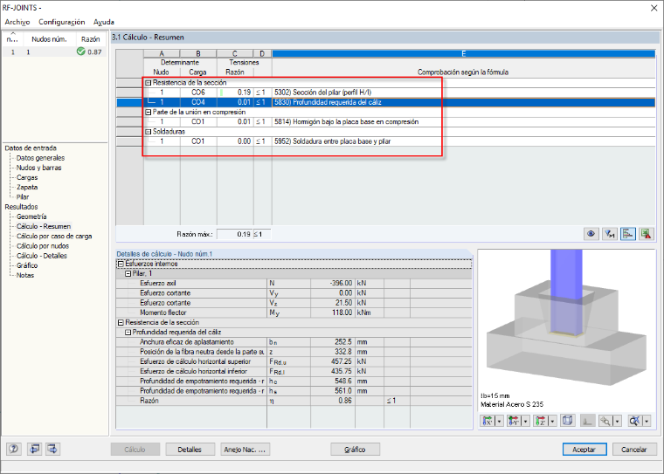Image resolution: width=664 pixels, height=474 pixels.
Task: Set view along X axis
Action: pos(488,421)
